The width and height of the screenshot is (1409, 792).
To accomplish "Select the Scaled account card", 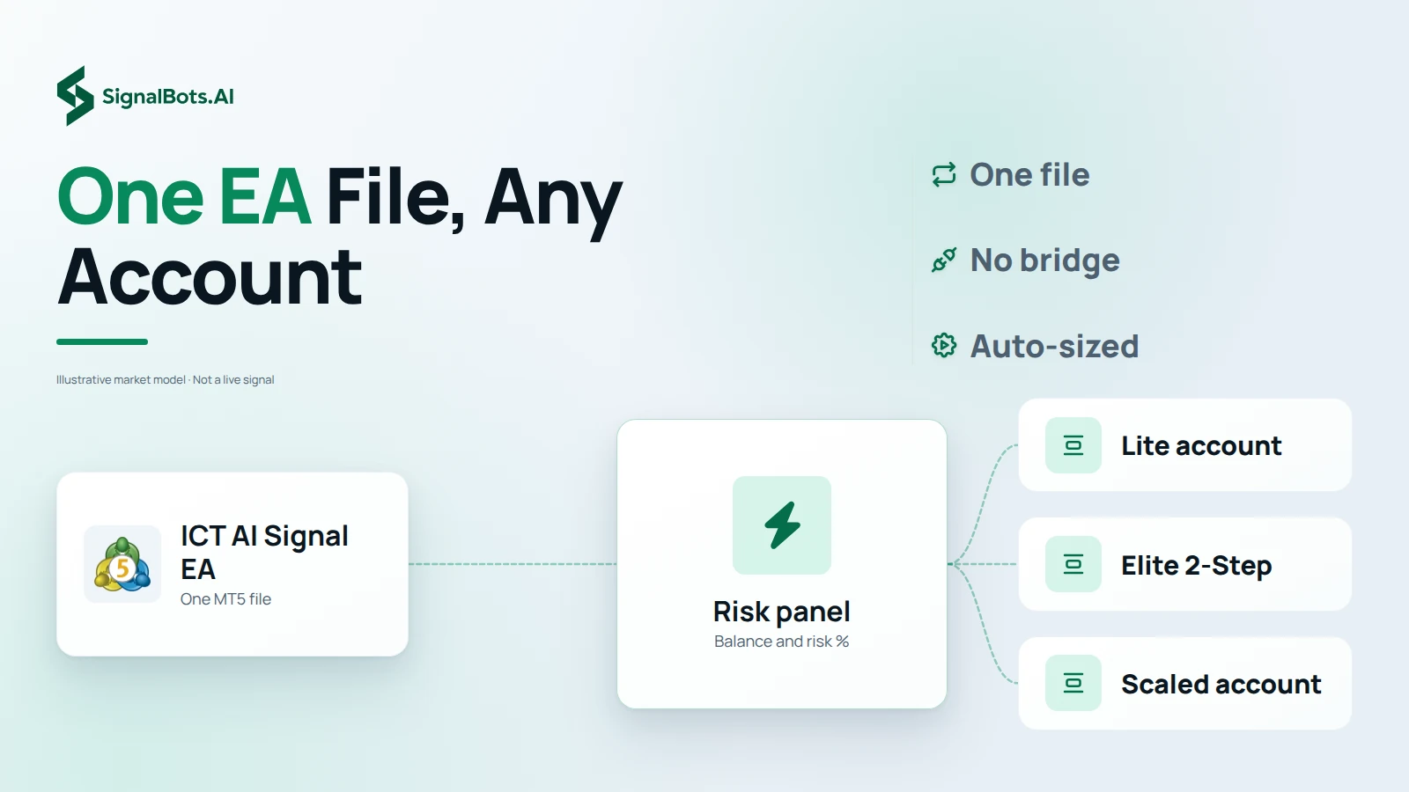I will pyautogui.click(x=1184, y=683).
